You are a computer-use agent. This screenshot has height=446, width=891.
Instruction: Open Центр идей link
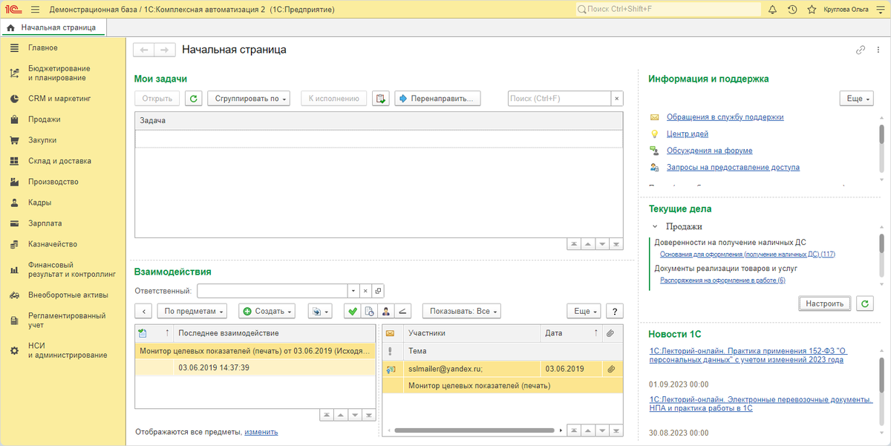click(687, 134)
